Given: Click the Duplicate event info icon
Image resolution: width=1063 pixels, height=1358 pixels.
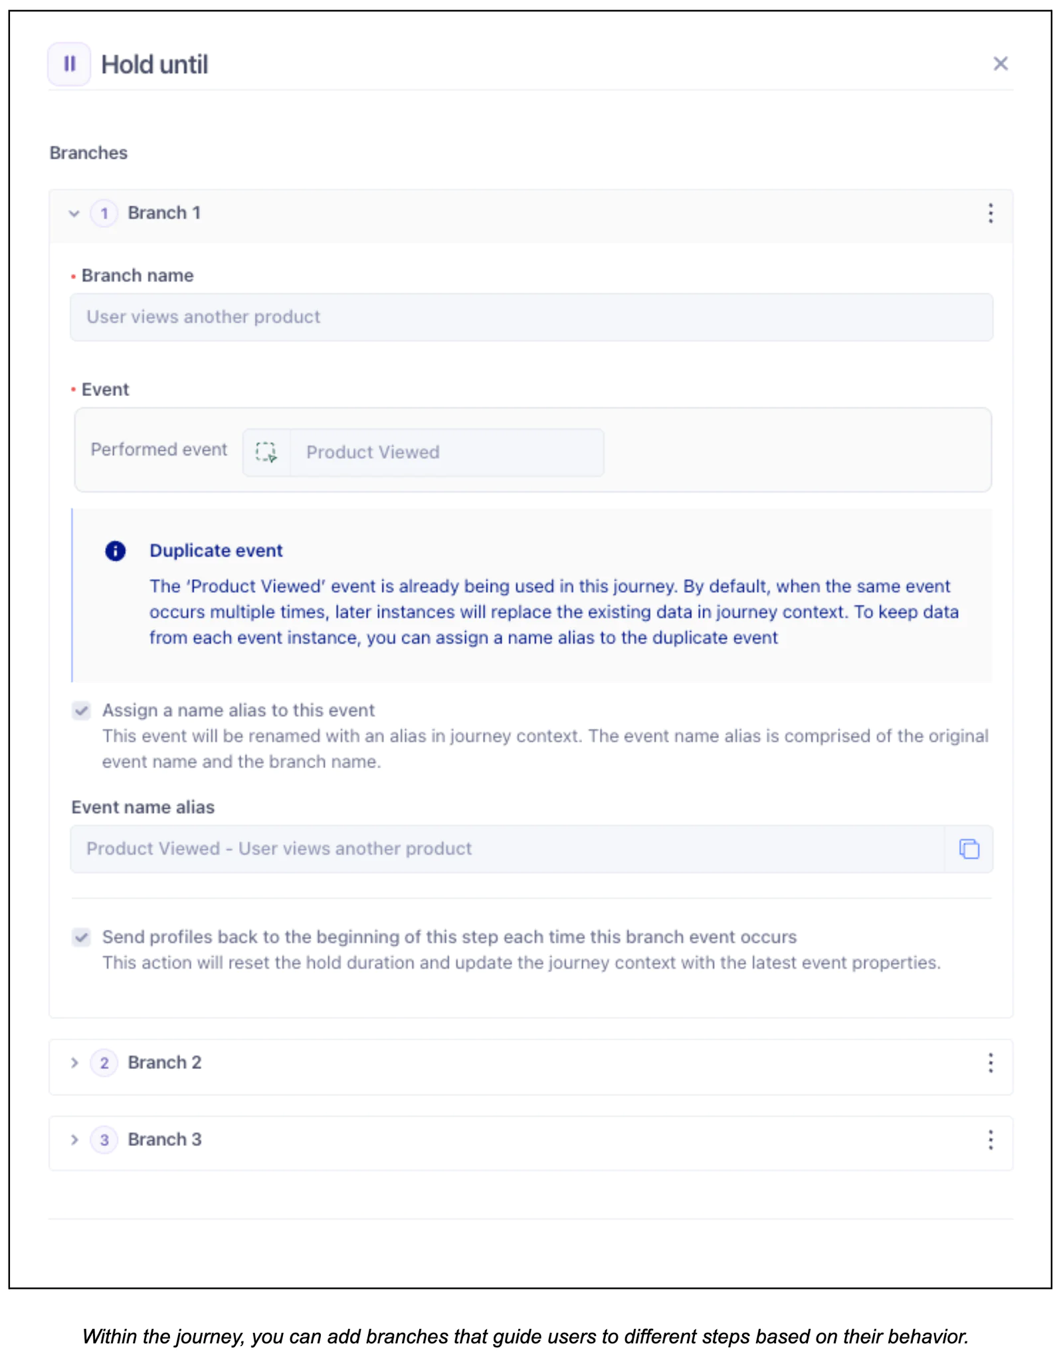Looking at the screenshot, I should point(114,550).
